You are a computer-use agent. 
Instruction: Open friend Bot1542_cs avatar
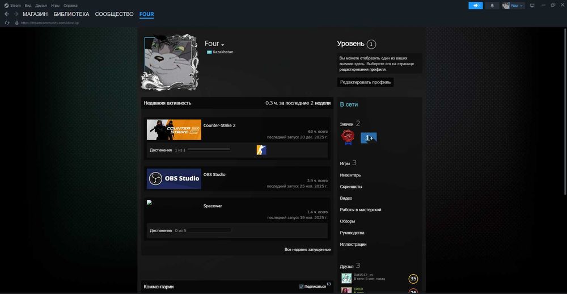pos(346,278)
